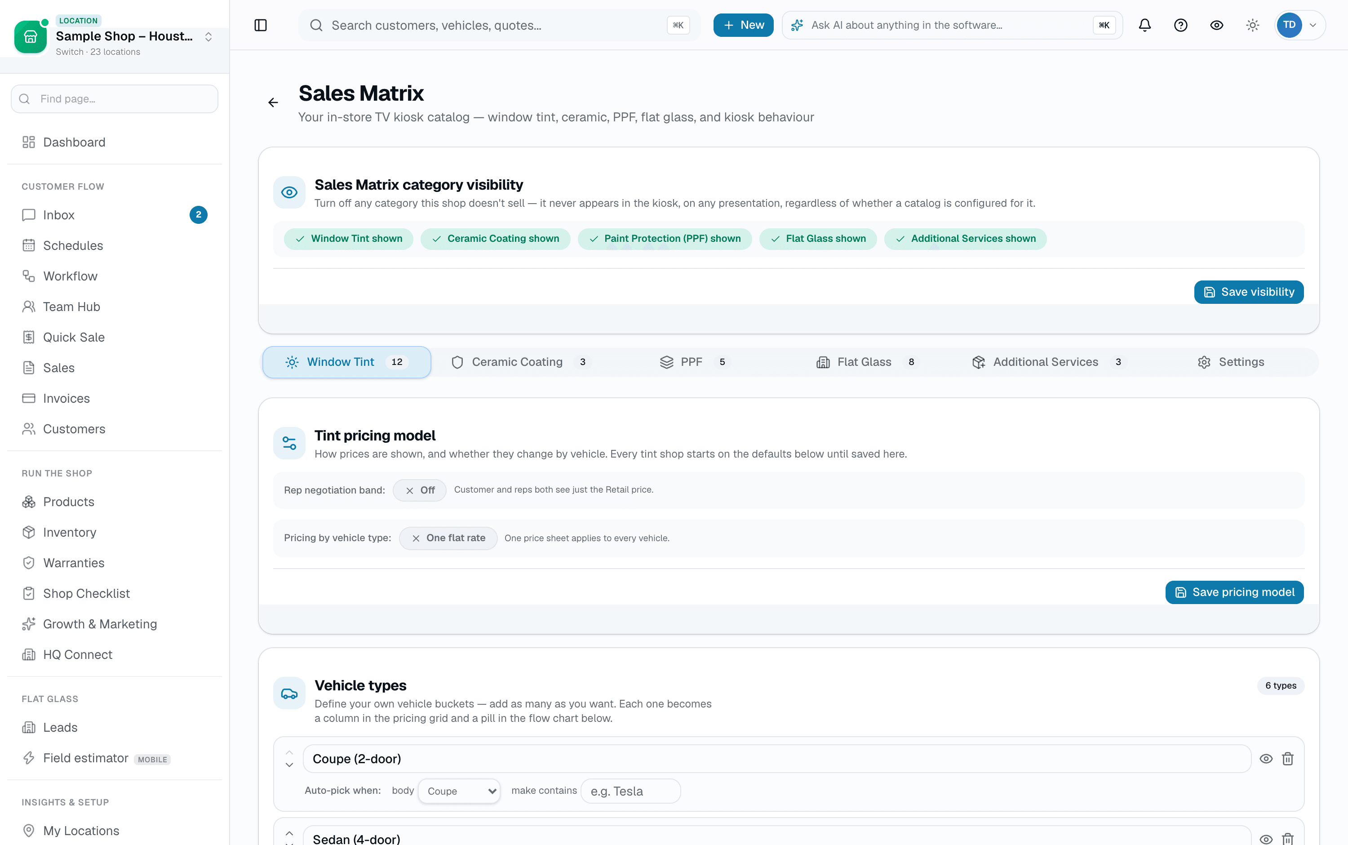Viewport: 1348px width, 845px height.
Task: Toggle Window Tint shown visibility
Action: coord(349,239)
